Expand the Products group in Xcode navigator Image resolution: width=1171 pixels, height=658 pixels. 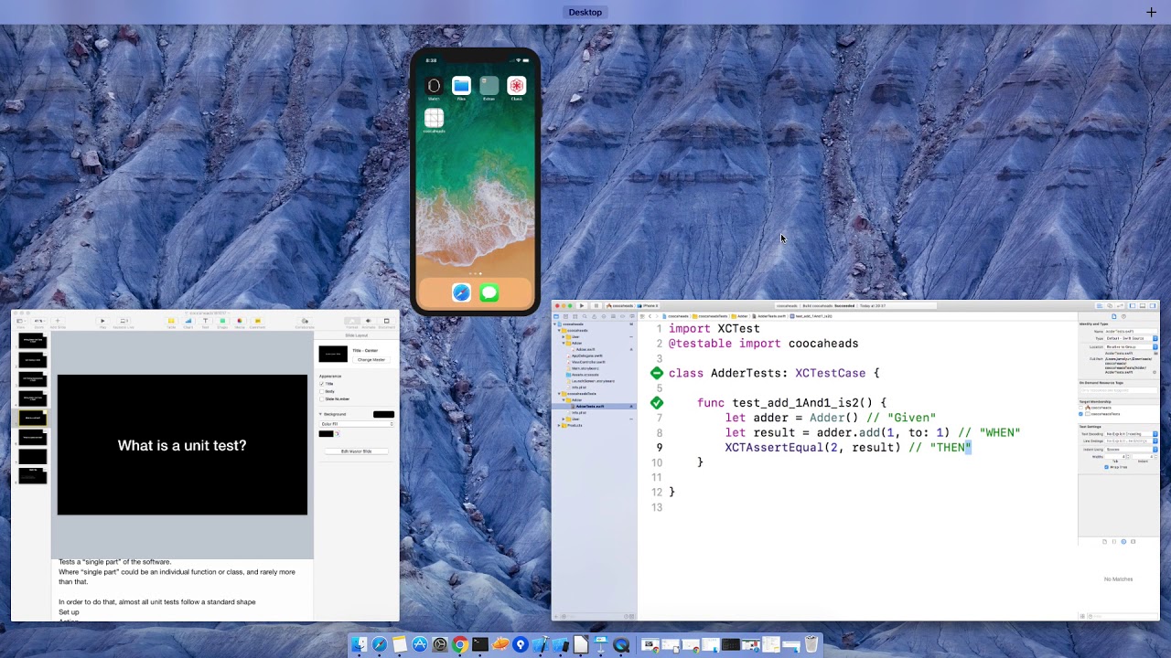[x=560, y=425]
